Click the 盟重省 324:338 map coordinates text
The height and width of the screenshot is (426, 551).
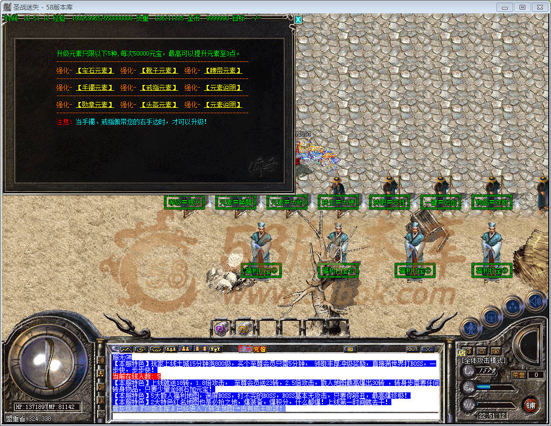tap(28, 419)
